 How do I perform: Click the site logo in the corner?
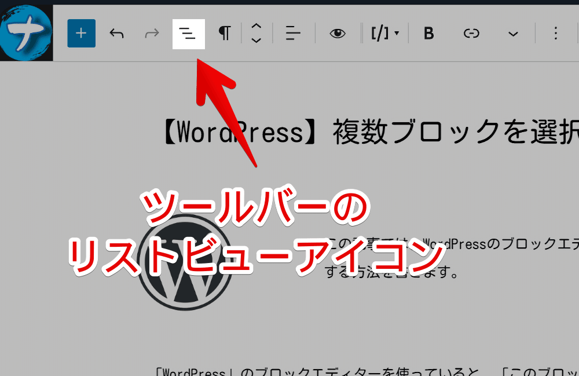pos(25,32)
